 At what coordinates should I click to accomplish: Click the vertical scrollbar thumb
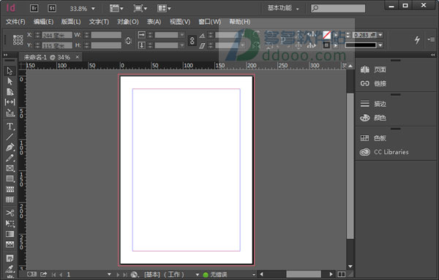tap(350, 166)
